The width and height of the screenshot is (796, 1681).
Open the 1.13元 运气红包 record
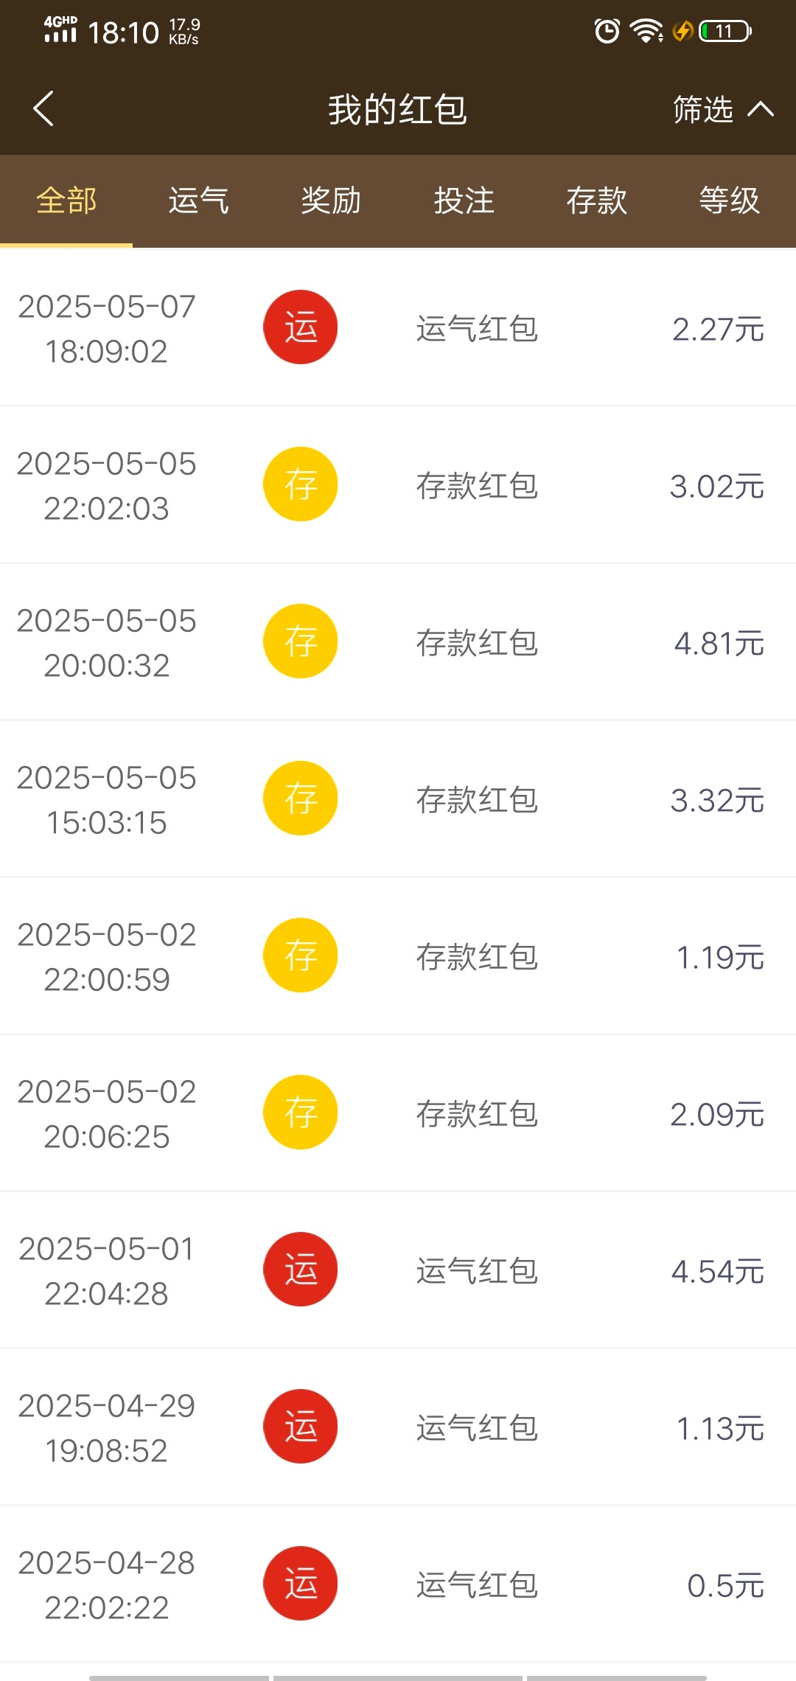pyautogui.click(x=477, y=1428)
